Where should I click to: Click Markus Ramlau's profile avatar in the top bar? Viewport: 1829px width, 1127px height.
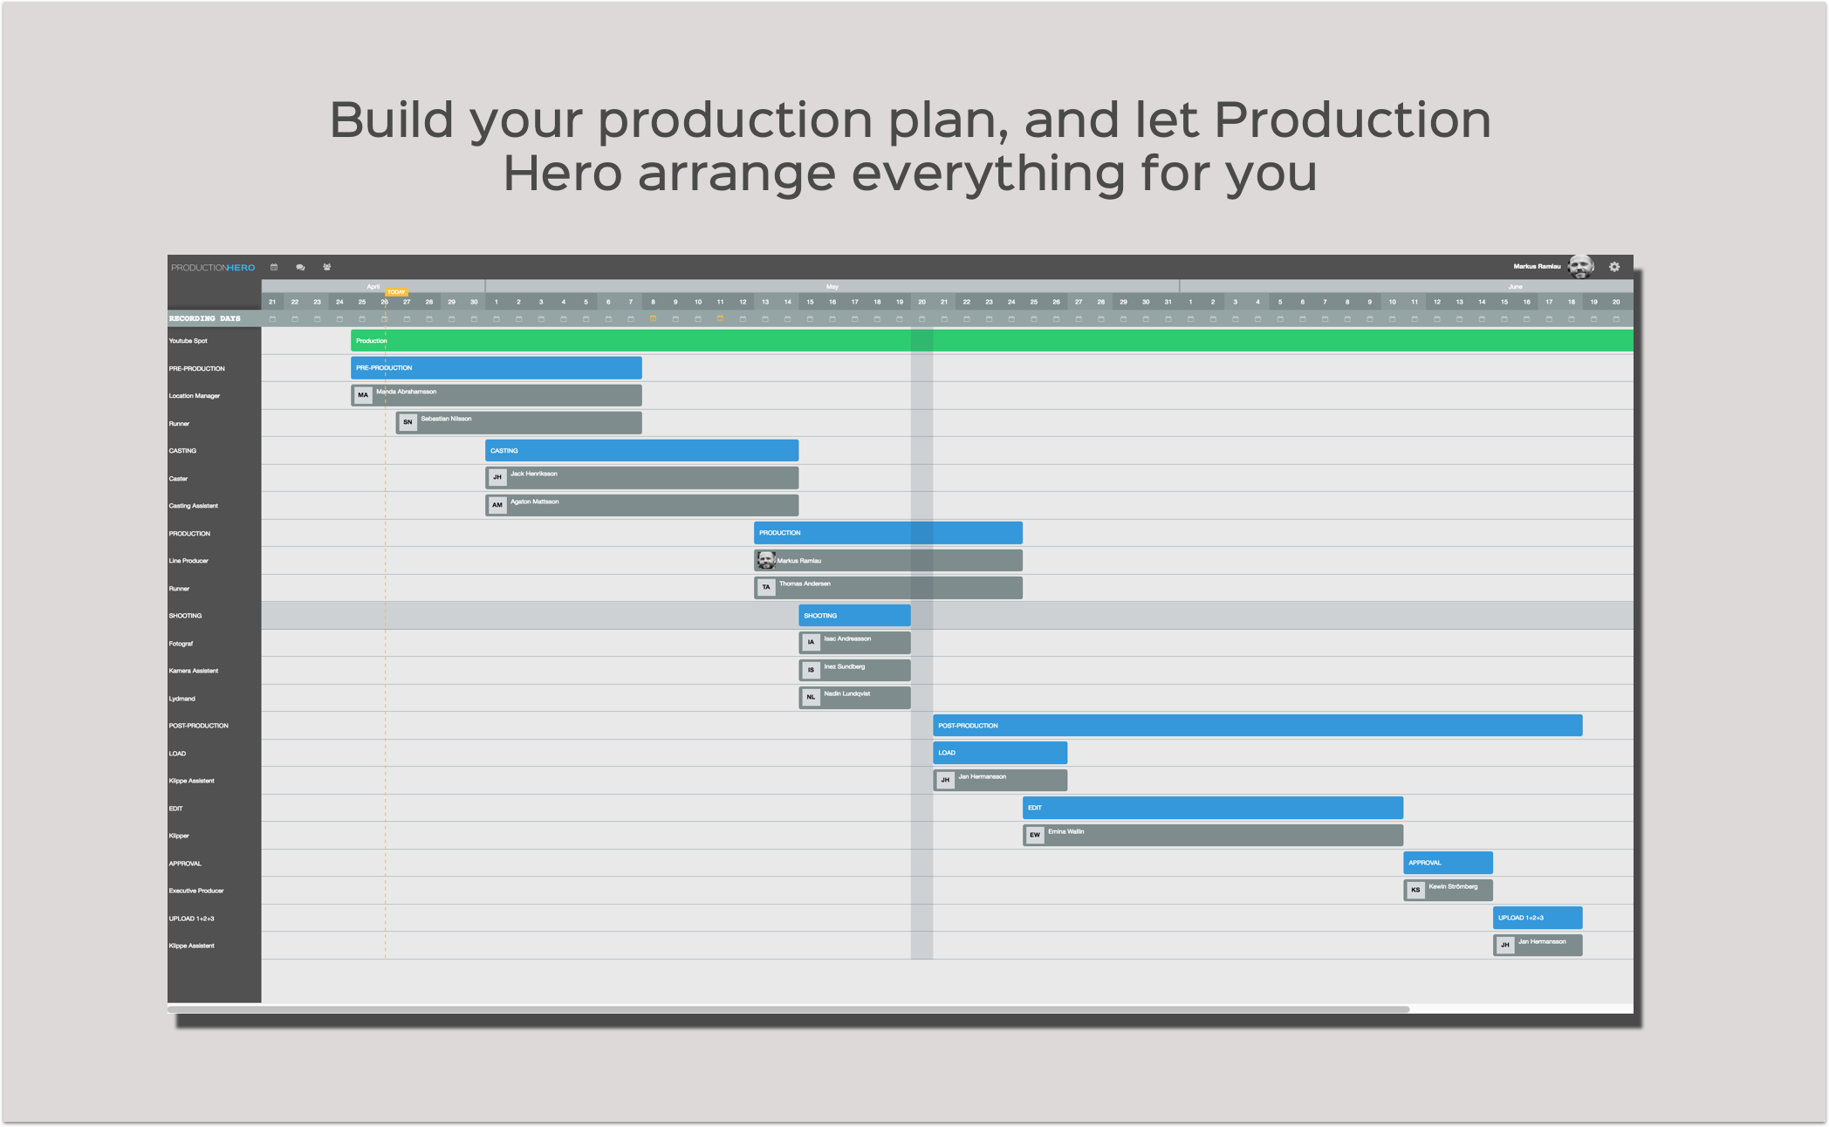1580,266
